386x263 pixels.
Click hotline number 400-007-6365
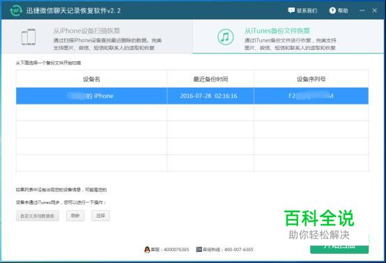(238, 250)
